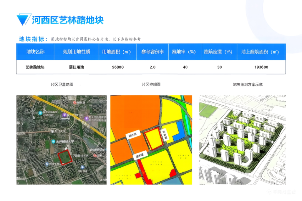Open the satellite map image

pos(61,140)
